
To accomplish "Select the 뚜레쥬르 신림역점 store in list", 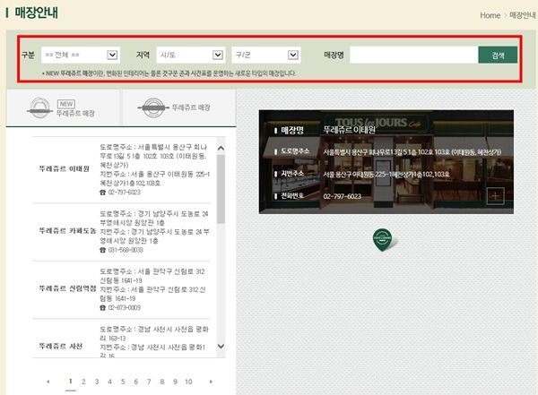I will [67, 288].
